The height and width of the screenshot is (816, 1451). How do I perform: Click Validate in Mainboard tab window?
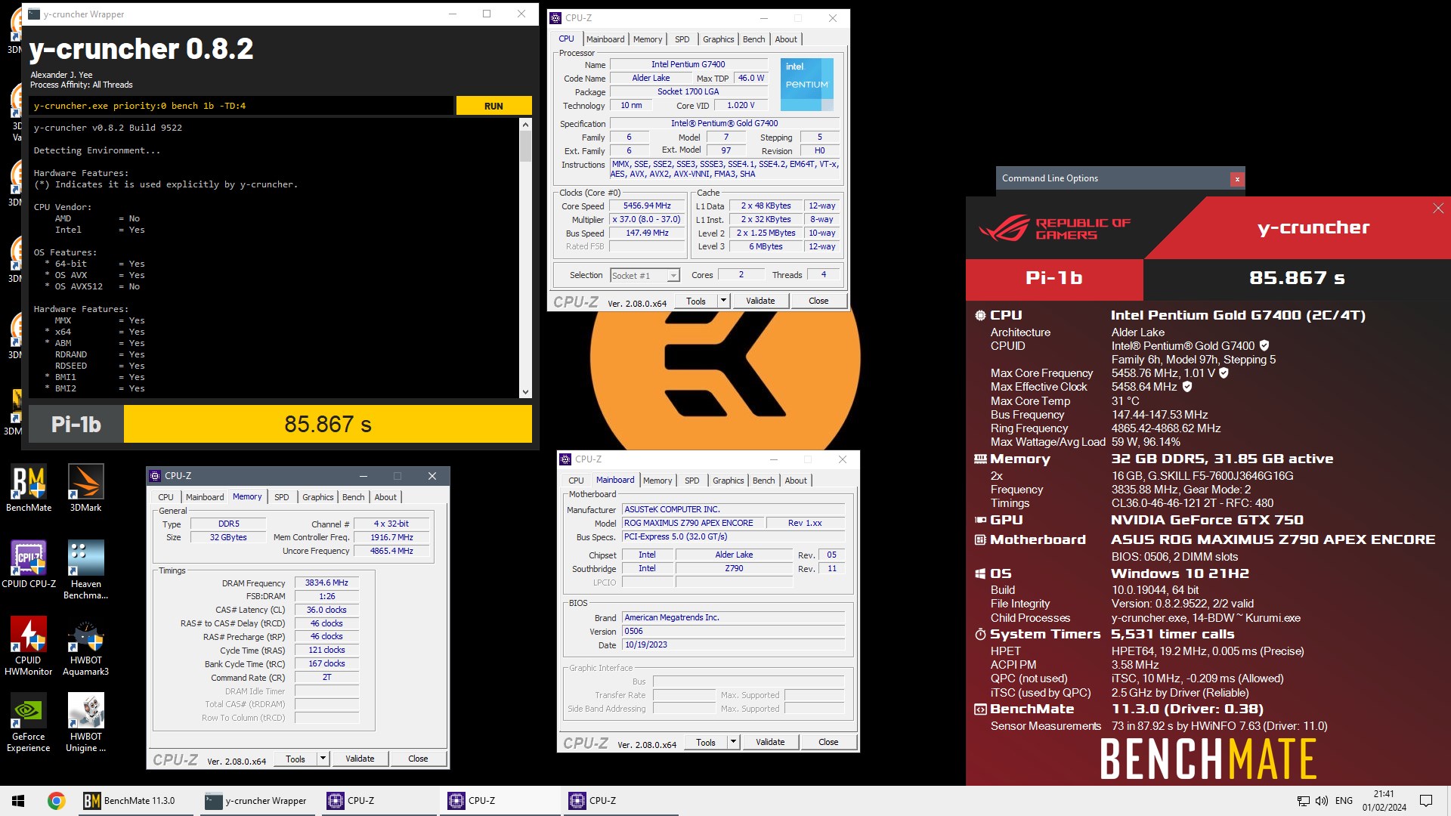[x=770, y=742]
